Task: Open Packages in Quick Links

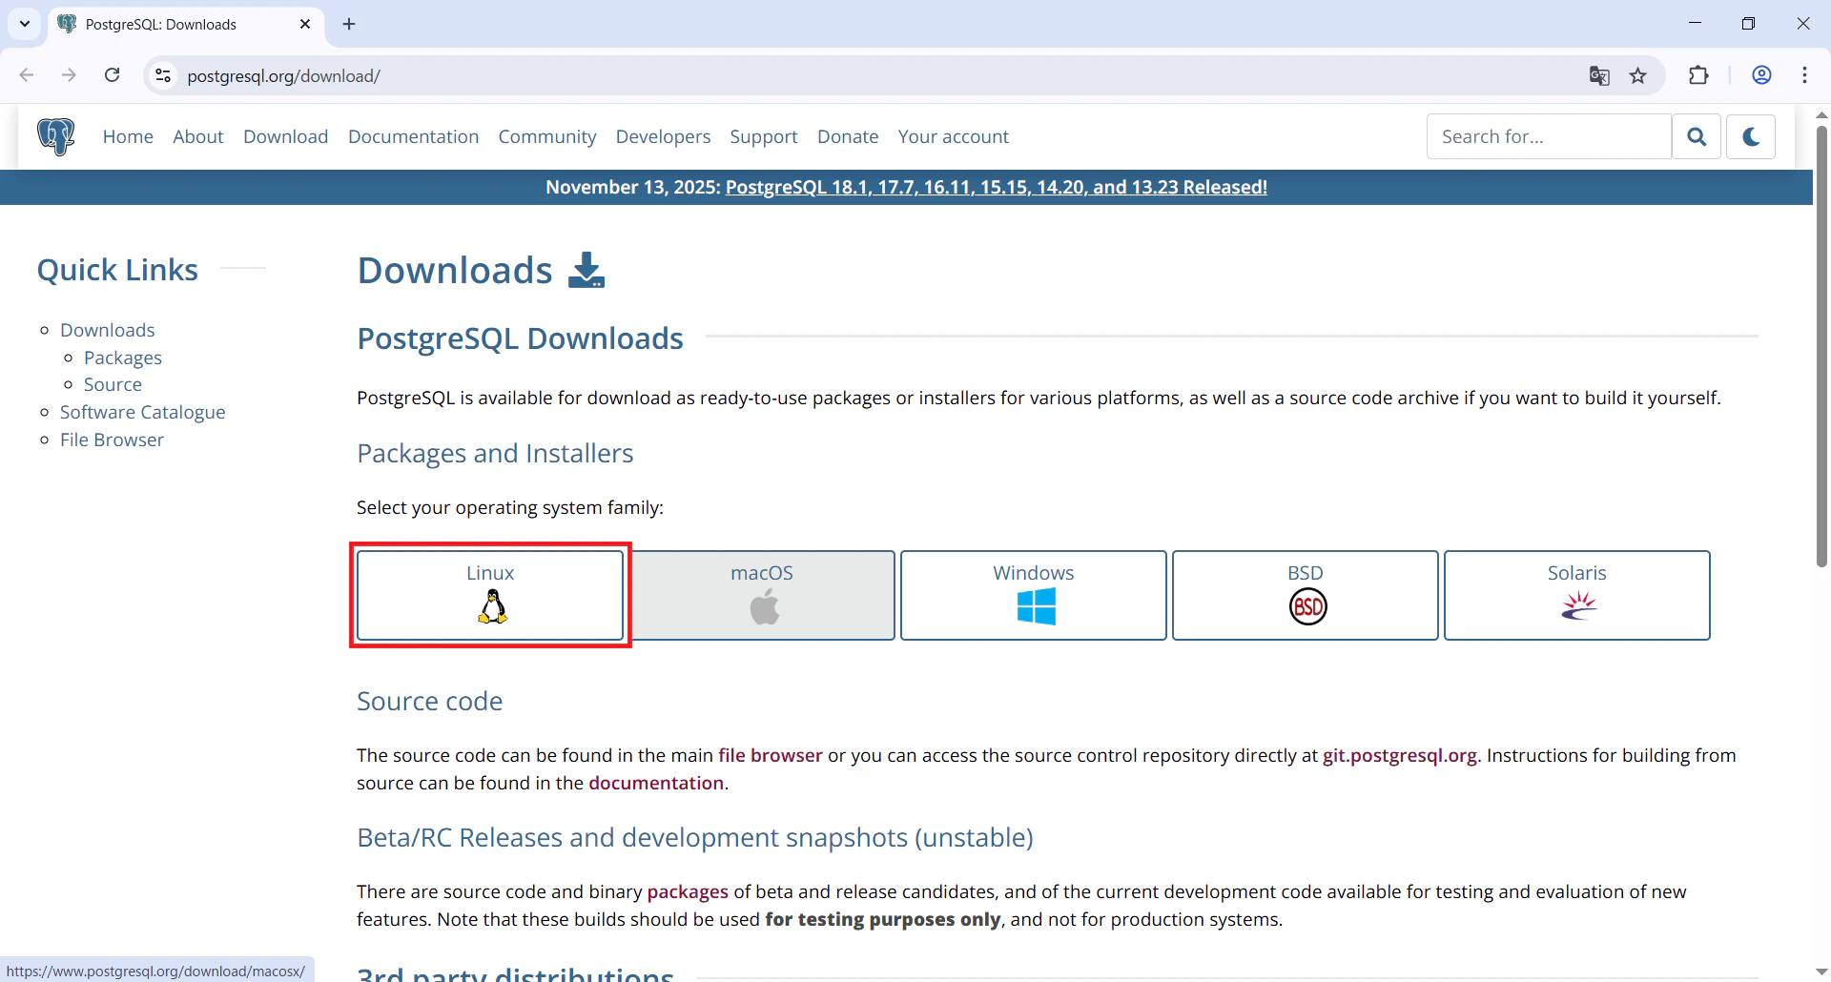Action: click(x=123, y=358)
